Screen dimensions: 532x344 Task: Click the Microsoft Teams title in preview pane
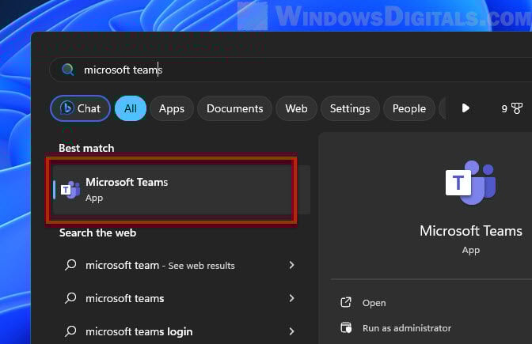(x=470, y=231)
